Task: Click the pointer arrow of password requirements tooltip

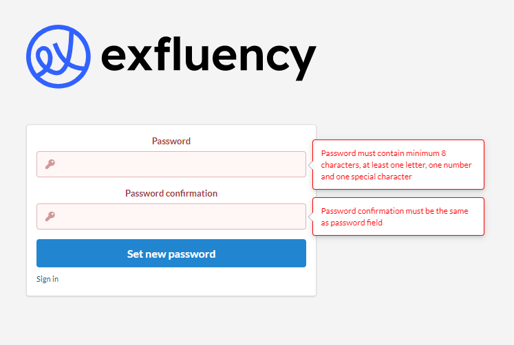Action: (310, 164)
